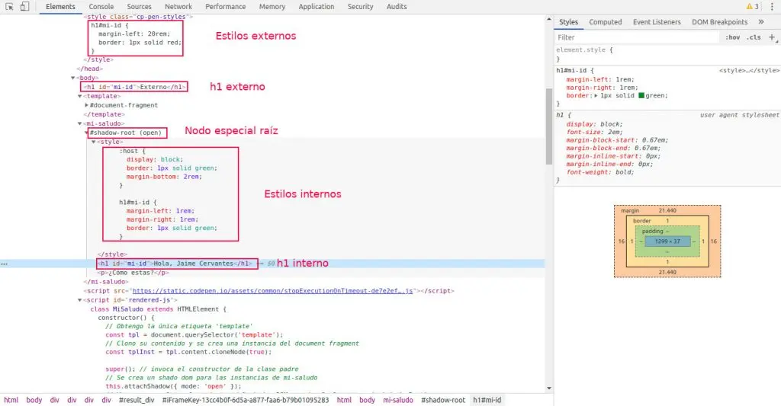Collapse the body element node
781x406 pixels.
point(73,78)
